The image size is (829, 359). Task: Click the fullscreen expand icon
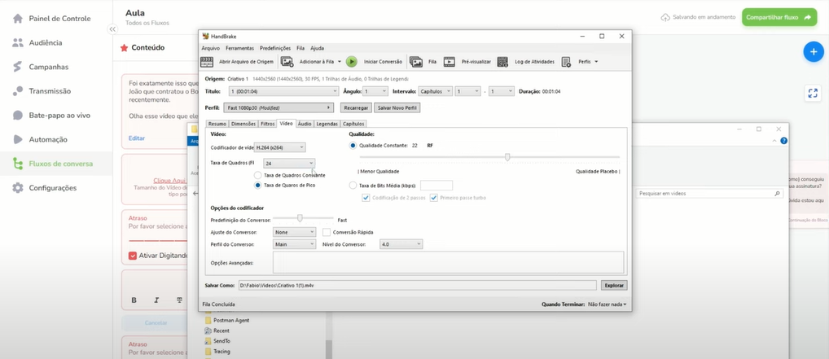[813, 94]
